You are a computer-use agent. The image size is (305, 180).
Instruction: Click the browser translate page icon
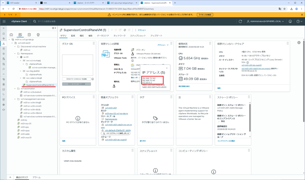(280, 9)
